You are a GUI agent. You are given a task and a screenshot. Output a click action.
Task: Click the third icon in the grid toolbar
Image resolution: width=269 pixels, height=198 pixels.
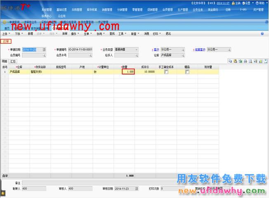tap(241, 61)
